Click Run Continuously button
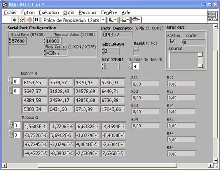220x170 pixels. pyautogui.click(x=21, y=20)
